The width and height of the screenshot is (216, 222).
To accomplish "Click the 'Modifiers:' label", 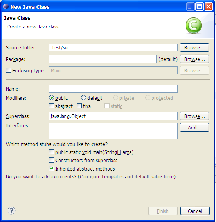I will tap(16, 98).
